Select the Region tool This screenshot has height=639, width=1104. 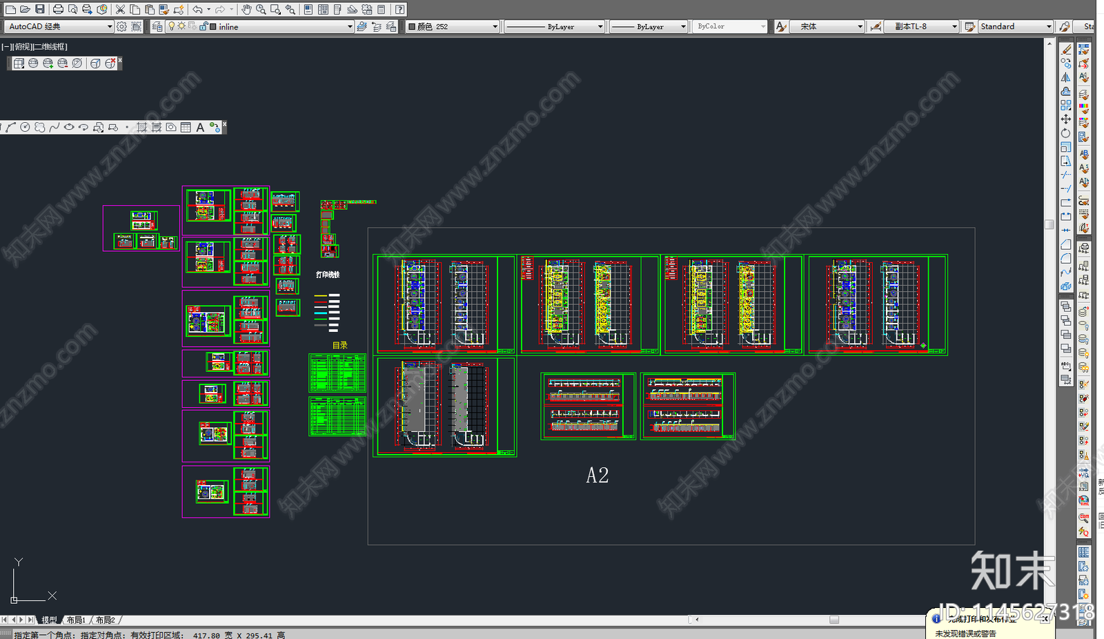coord(171,128)
